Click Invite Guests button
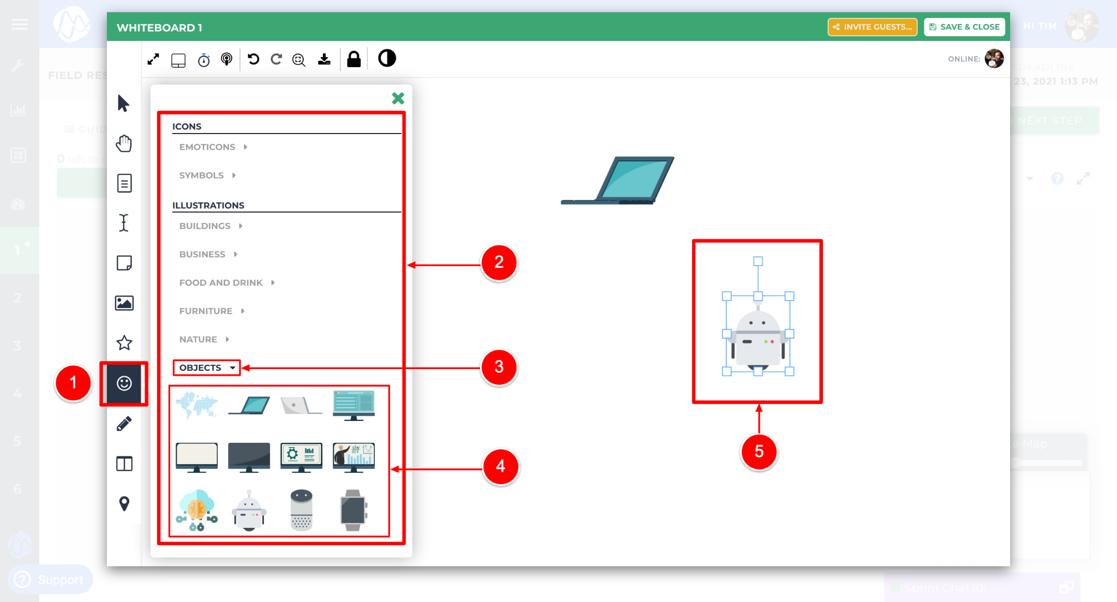 coord(872,27)
